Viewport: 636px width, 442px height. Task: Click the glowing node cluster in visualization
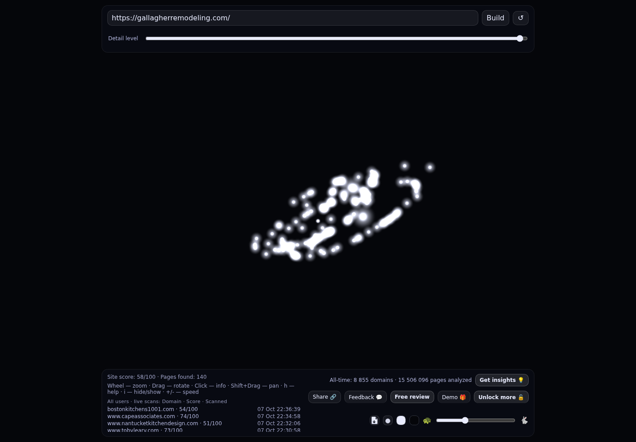pyautogui.click(x=342, y=211)
